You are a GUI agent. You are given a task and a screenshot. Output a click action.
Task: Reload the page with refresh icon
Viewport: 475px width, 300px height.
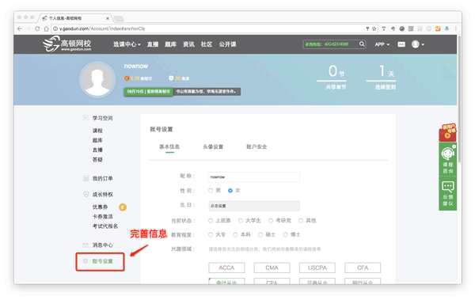(37, 28)
